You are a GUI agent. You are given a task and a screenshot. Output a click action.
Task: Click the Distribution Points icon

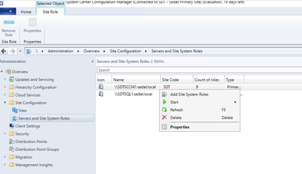tap(12, 142)
